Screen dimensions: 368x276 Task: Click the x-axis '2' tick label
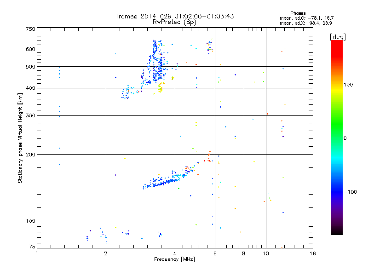tap(106, 253)
